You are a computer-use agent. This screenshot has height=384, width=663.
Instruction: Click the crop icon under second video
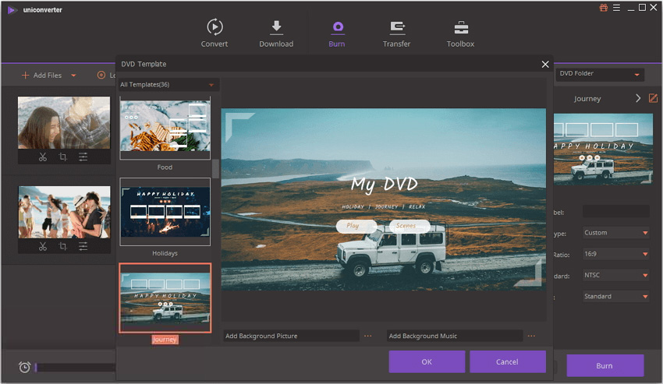(x=63, y=246)
